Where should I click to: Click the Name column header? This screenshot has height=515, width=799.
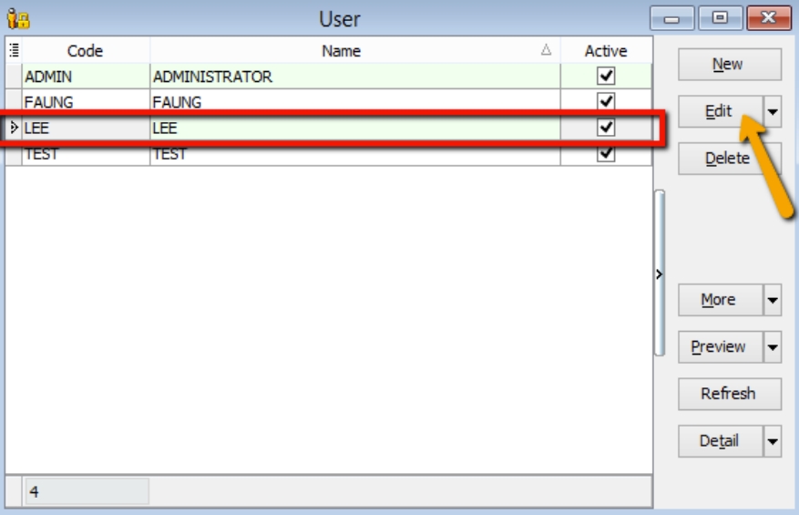point(355,50)
